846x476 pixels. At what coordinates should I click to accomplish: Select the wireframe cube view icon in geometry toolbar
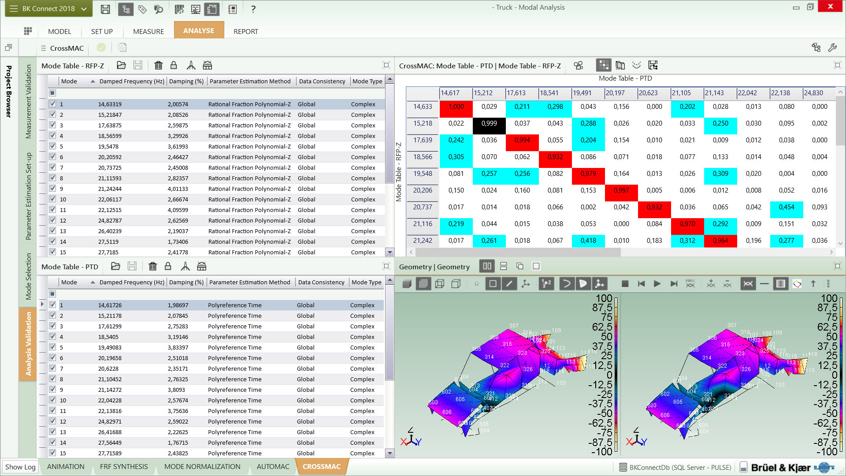(440, 284)
